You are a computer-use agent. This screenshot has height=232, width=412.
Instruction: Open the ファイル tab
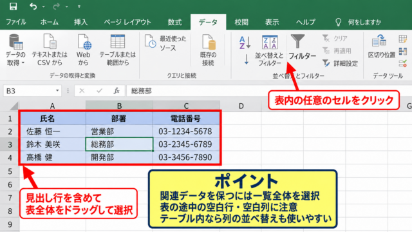[x=15, y=22]
